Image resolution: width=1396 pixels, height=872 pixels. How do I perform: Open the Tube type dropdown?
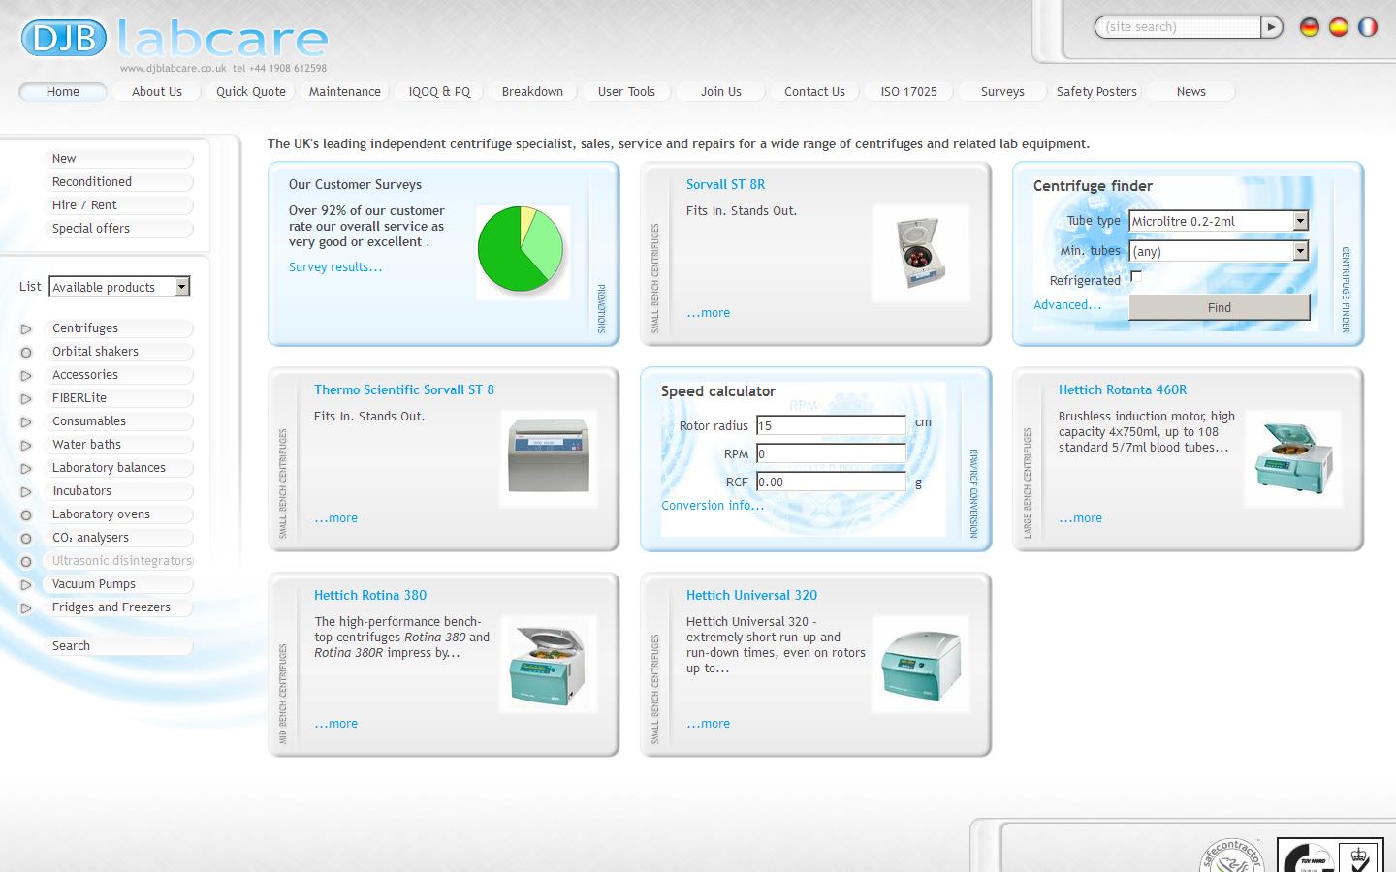1299,221
